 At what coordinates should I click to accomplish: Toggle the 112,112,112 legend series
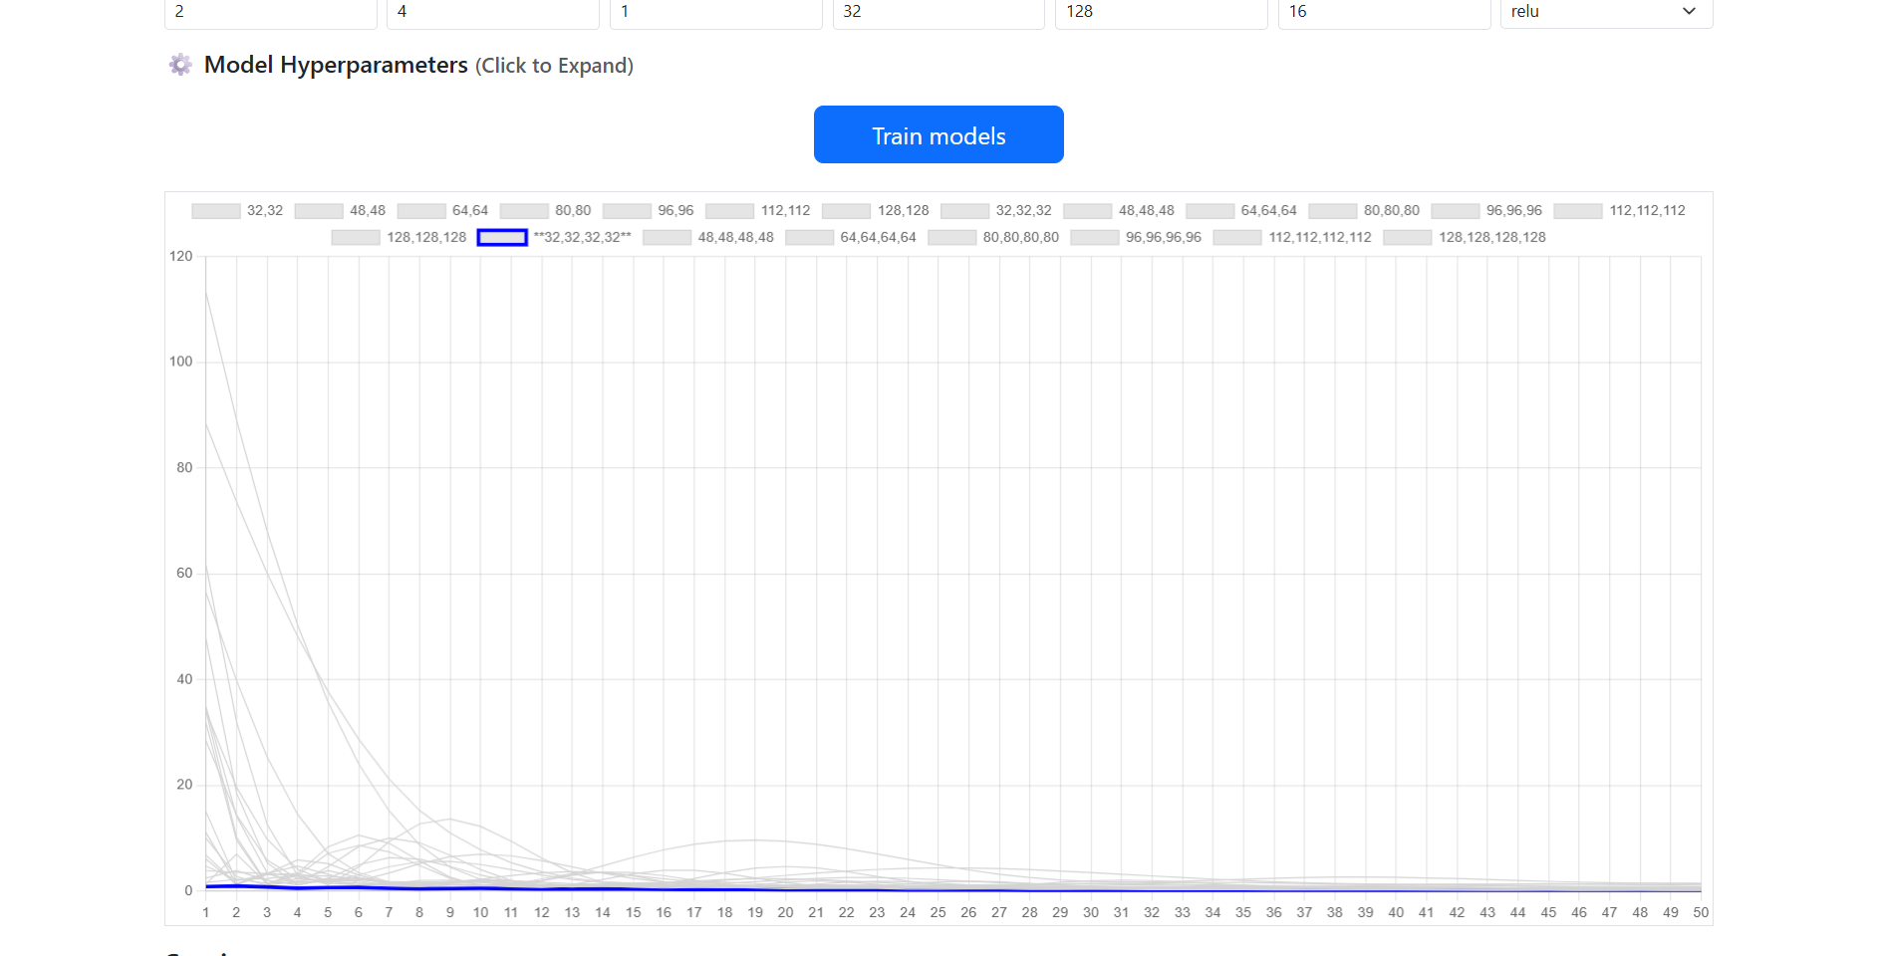pyautogui.click(x=1620, y=211)
